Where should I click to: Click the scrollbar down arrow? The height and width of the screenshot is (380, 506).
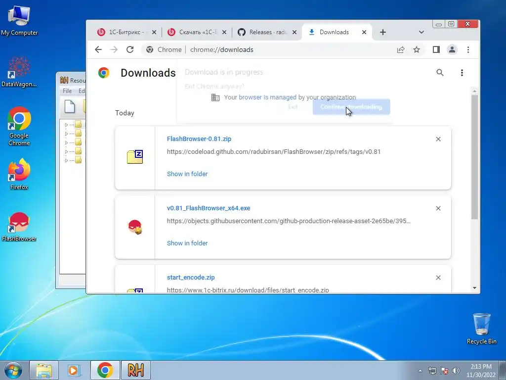[x=474, y=288]
